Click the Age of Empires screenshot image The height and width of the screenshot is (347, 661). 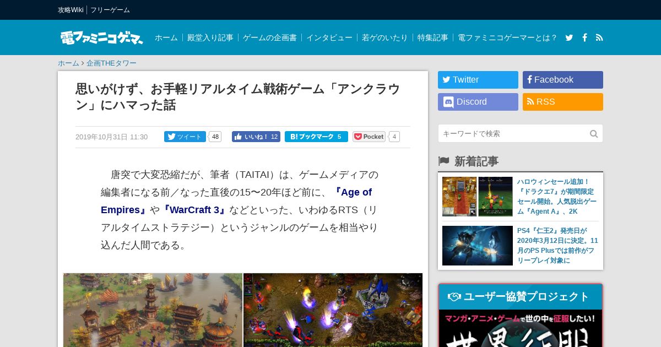[153, 310]
